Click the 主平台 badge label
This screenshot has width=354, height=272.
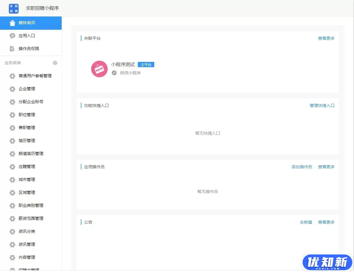[146, 65]
